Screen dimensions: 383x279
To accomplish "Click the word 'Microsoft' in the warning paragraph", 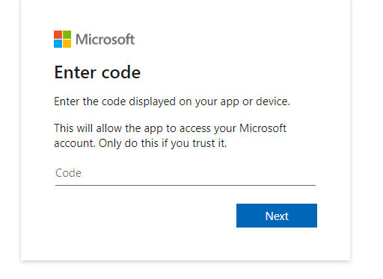I will tap(263, 128).
